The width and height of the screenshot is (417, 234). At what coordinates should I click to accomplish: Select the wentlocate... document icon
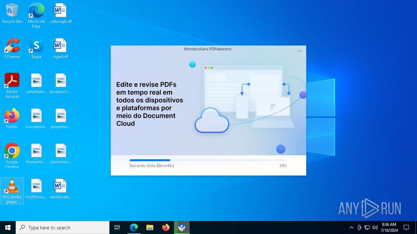61,189
